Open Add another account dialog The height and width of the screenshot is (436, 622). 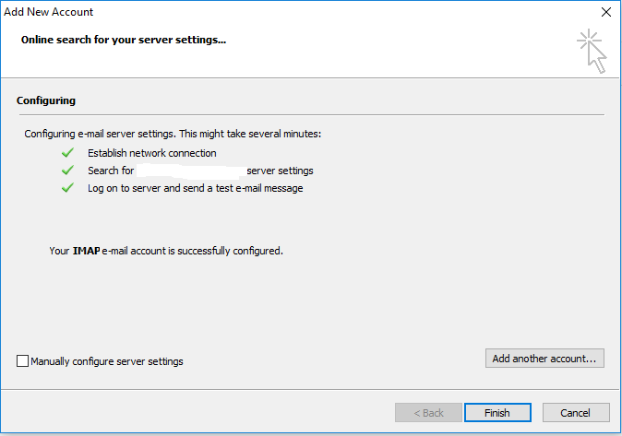[544, 359]
